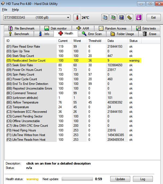The width and height of the screenshot is (163, 184).
Task: Select the Reported Uncorrectable Errors row
Action: coord(74,88)
